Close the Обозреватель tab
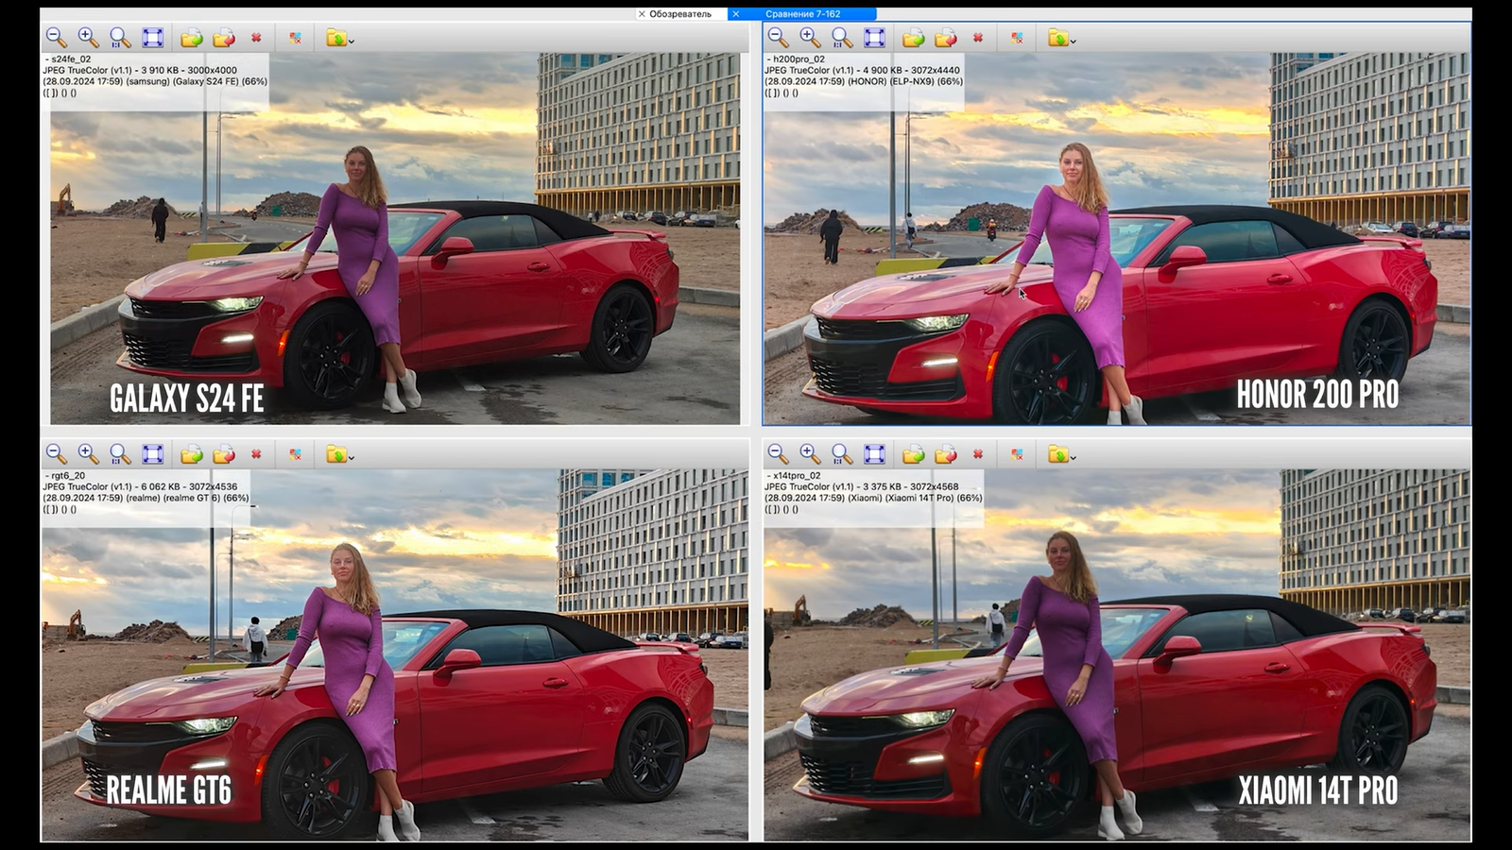 [x=642, y=14]
